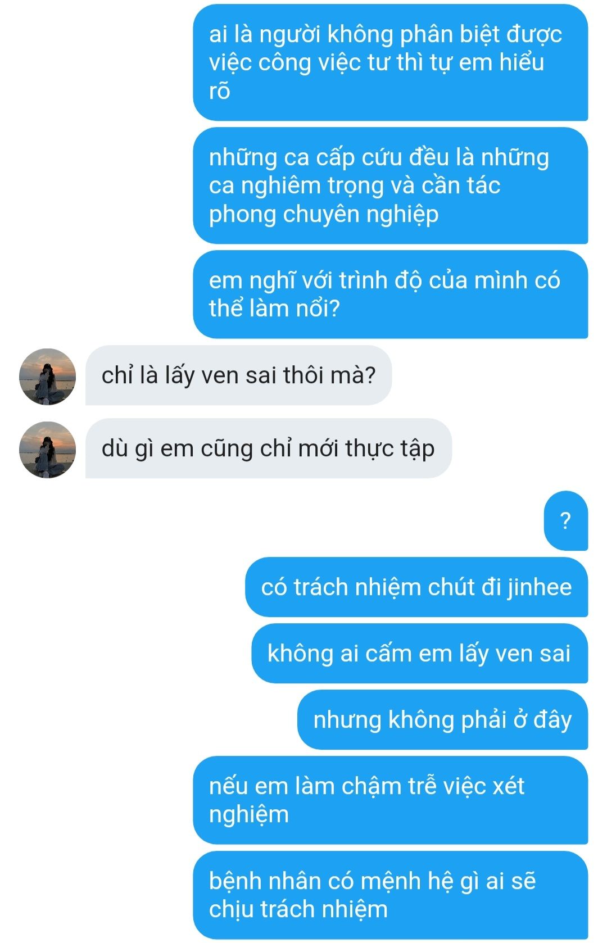Select bubble "có trách nhiệm chút đi jinhee"

coord(416,587)
